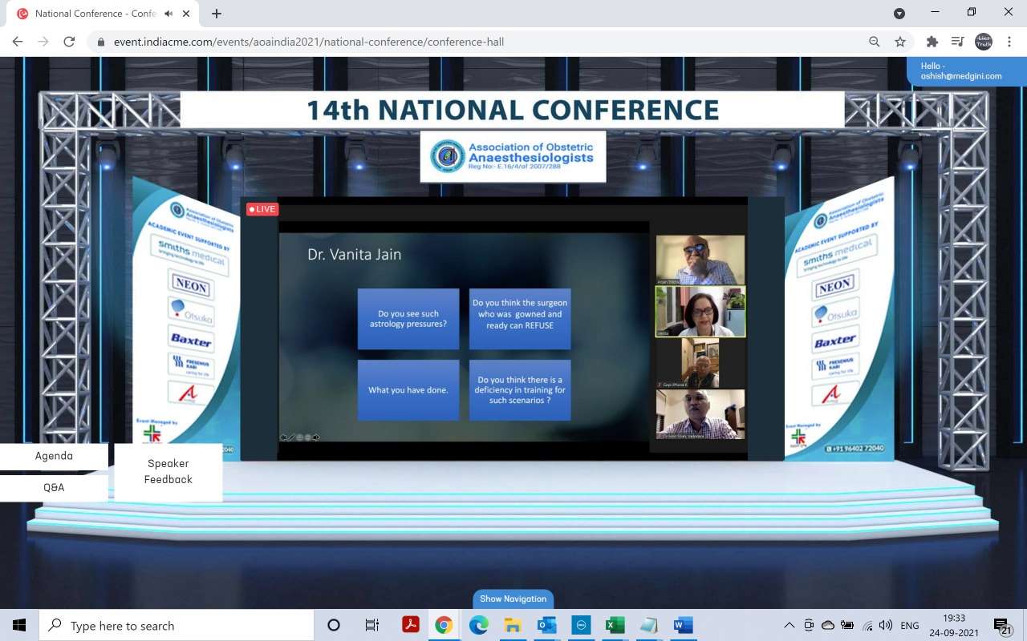The height and width of the screenshot is (641, 1027).
Task: Open the Windows Start menu
Action: (19, 625)
